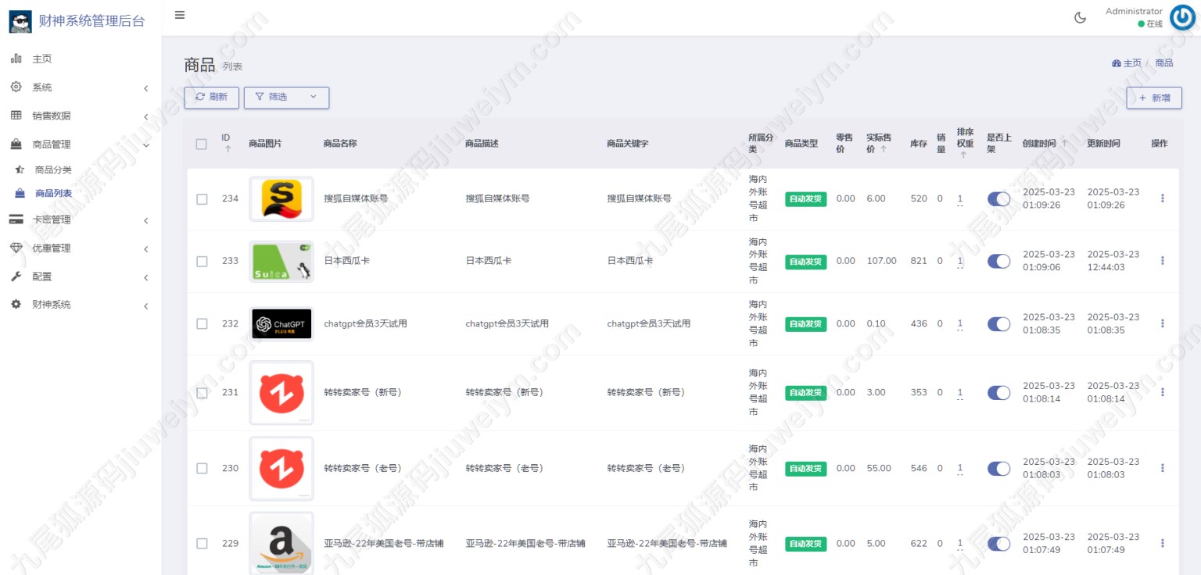1201x575 pixels.
Task: Sort by 创建时间 column arrow
Action: coord(1064,144)
